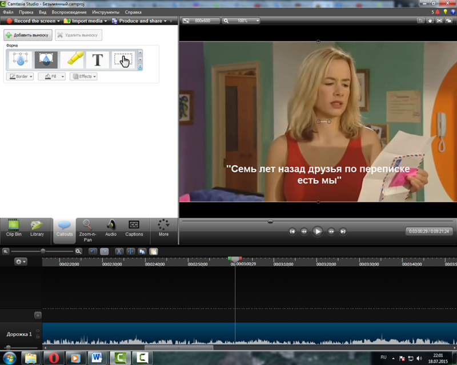Open the Правка menu
This screenshot has height=365, width=457.
(x=26, y=12)
